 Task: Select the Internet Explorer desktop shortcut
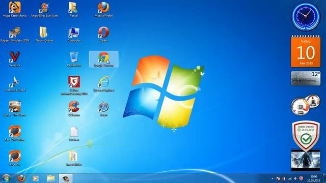(x=103, y=84)
